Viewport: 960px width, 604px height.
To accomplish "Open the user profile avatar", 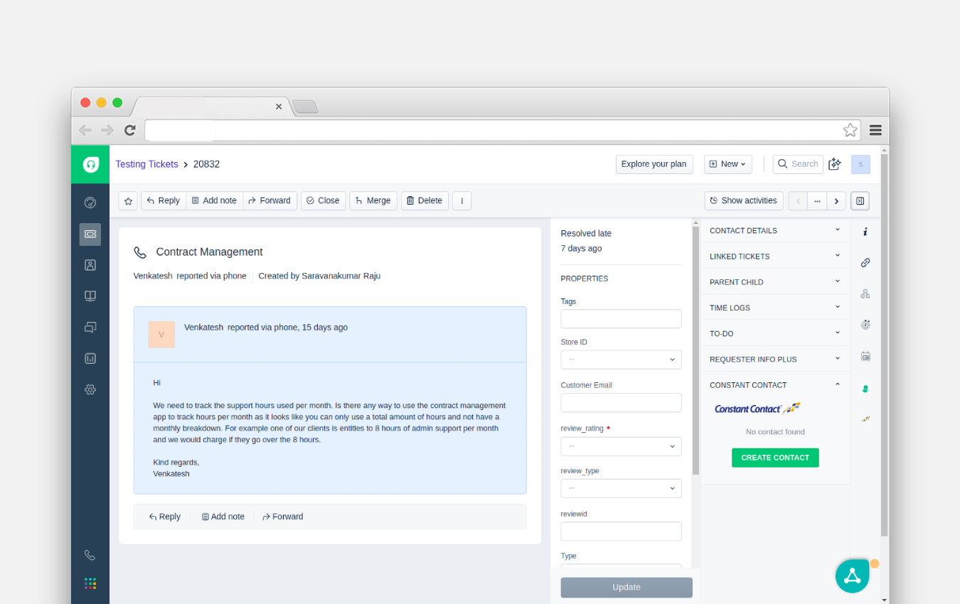I will click(x=860, y=164).
